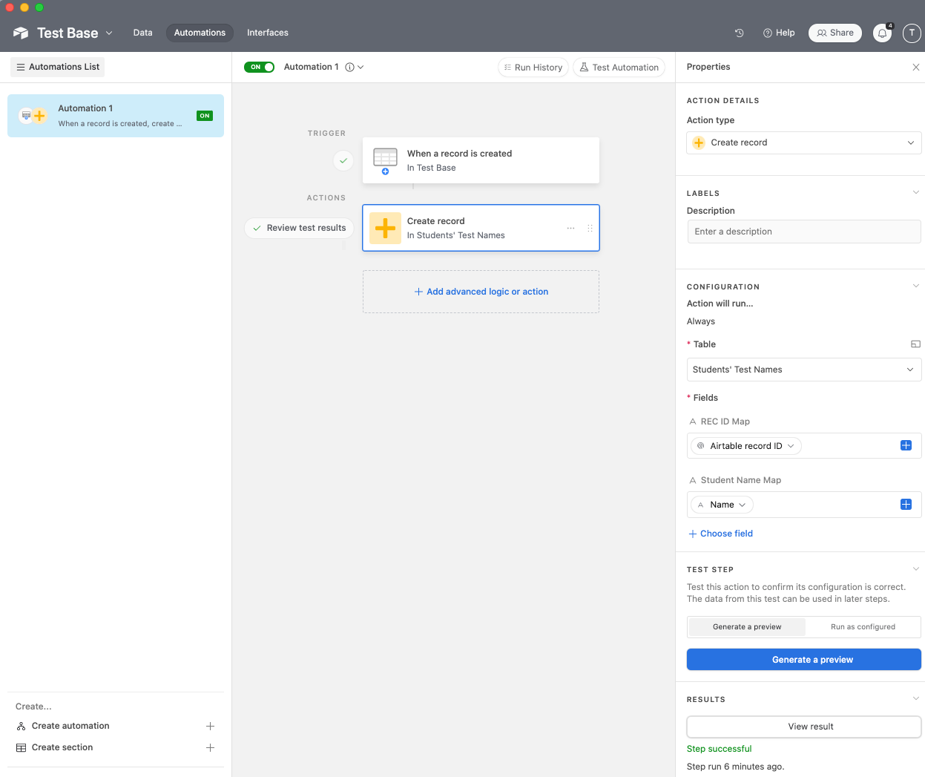This screenshot has width=925, height=777.
Task: Collapse the Results section
Action: click(915, 698)
